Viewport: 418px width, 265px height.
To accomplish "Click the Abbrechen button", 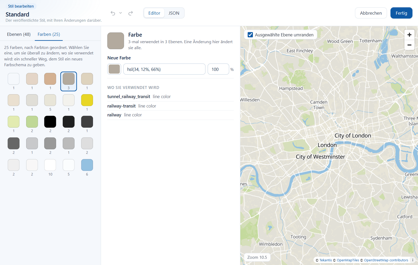I will (x=371, y=13).
